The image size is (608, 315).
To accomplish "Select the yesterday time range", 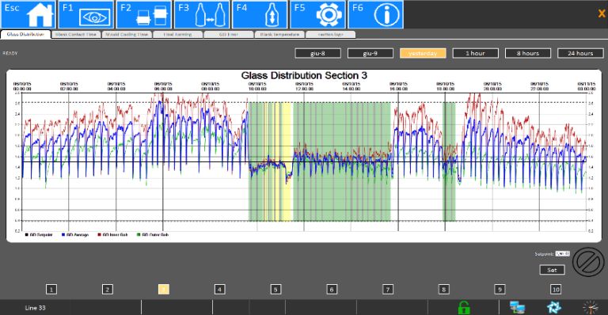I will pyautogui.click(x=423, y=53).
